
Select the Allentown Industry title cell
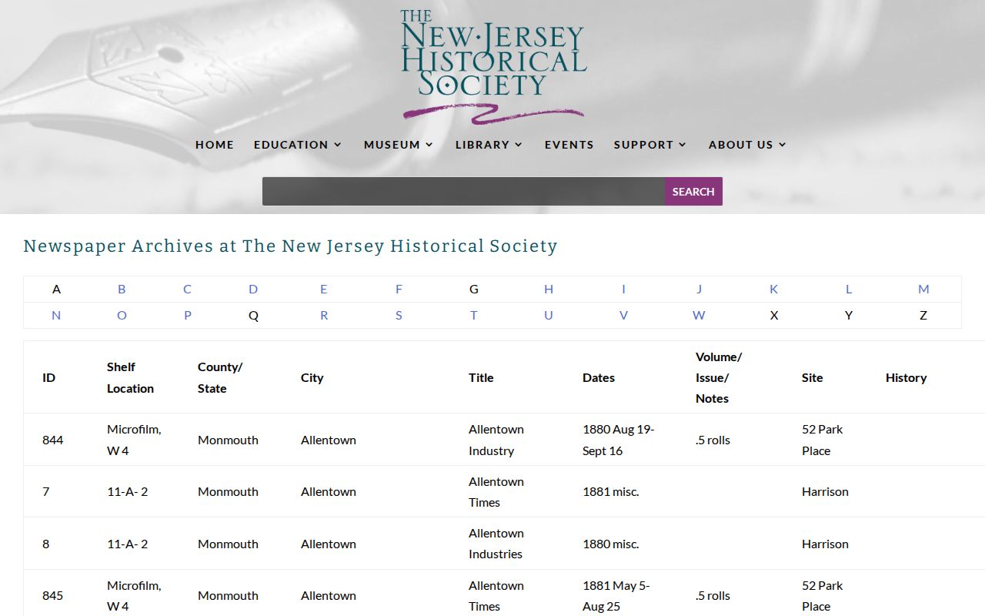(496, 440)
